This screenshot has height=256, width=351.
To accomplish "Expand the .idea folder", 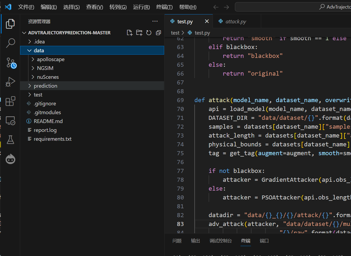I will 29,42.
